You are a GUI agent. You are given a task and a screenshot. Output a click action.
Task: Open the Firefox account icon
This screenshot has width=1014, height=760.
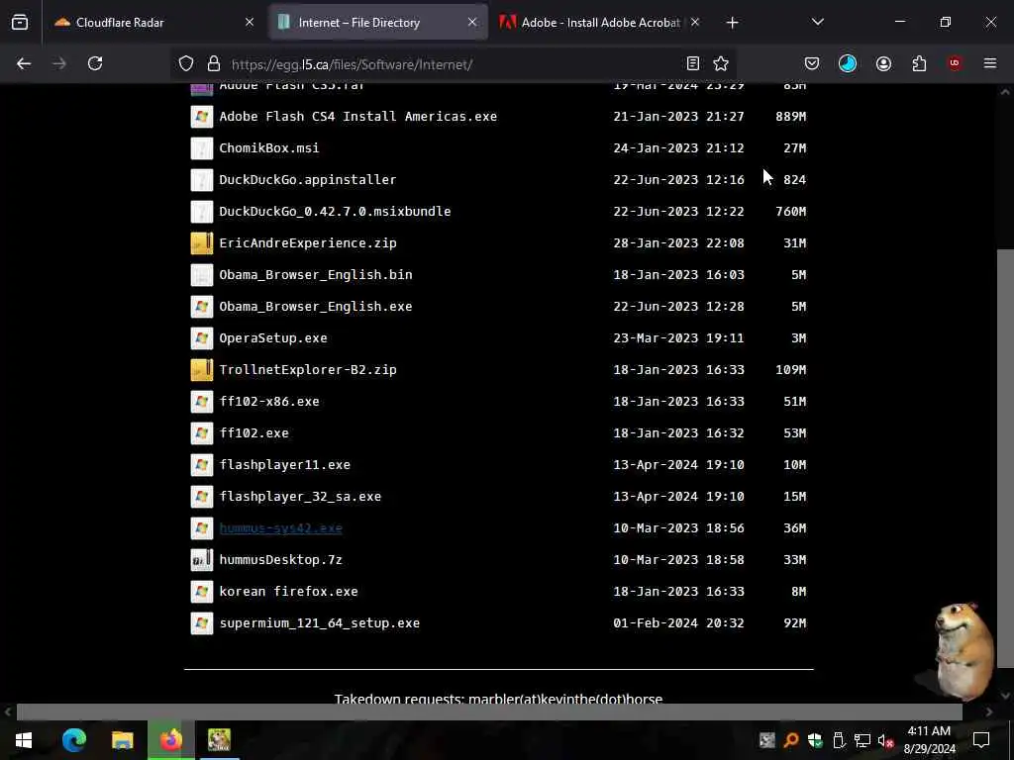pyautogui.click(x=883, y=63)
